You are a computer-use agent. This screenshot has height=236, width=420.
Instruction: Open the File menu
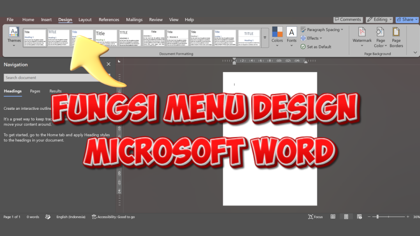[x=10, y=20]
